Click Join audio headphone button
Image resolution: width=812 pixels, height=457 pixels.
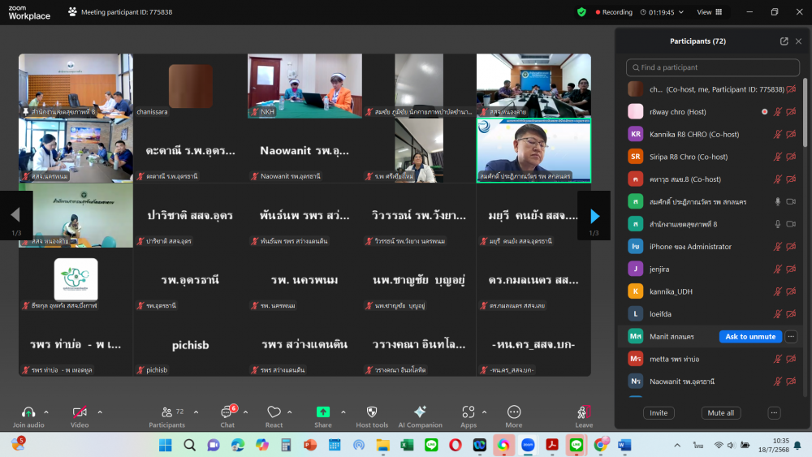(x=28, y=412)
